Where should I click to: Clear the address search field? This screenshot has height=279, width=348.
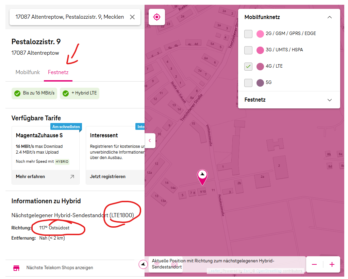(x=132, y=17)
